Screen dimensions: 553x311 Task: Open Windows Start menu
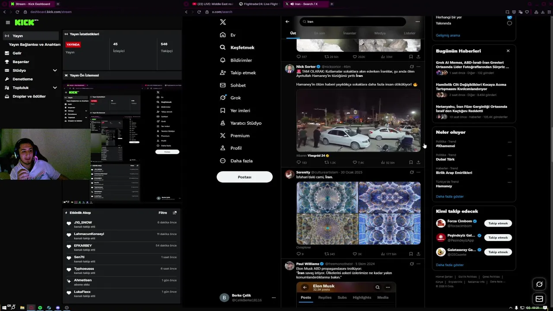point(5,308)
